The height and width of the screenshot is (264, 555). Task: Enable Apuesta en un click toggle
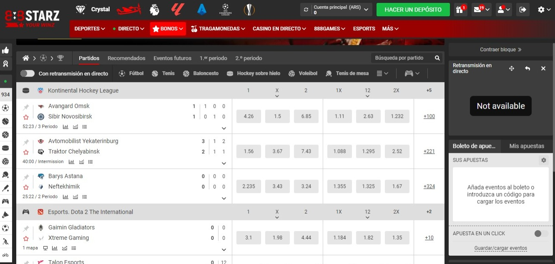tap(541, 234)
